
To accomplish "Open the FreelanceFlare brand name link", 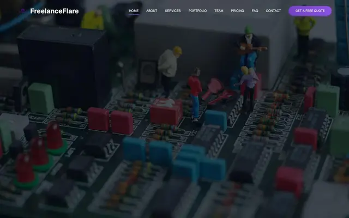I will [x=55, y=11].
